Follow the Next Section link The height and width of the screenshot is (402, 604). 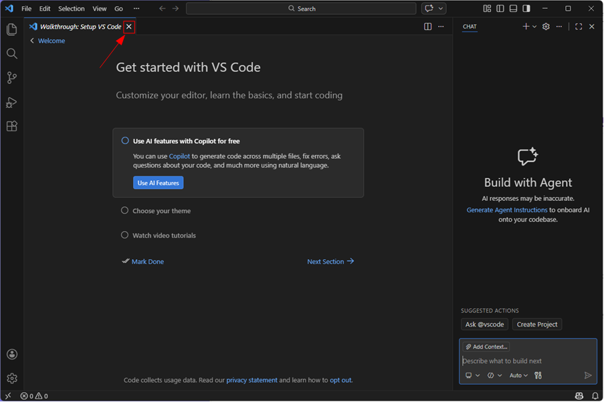[x=330, y=262]
